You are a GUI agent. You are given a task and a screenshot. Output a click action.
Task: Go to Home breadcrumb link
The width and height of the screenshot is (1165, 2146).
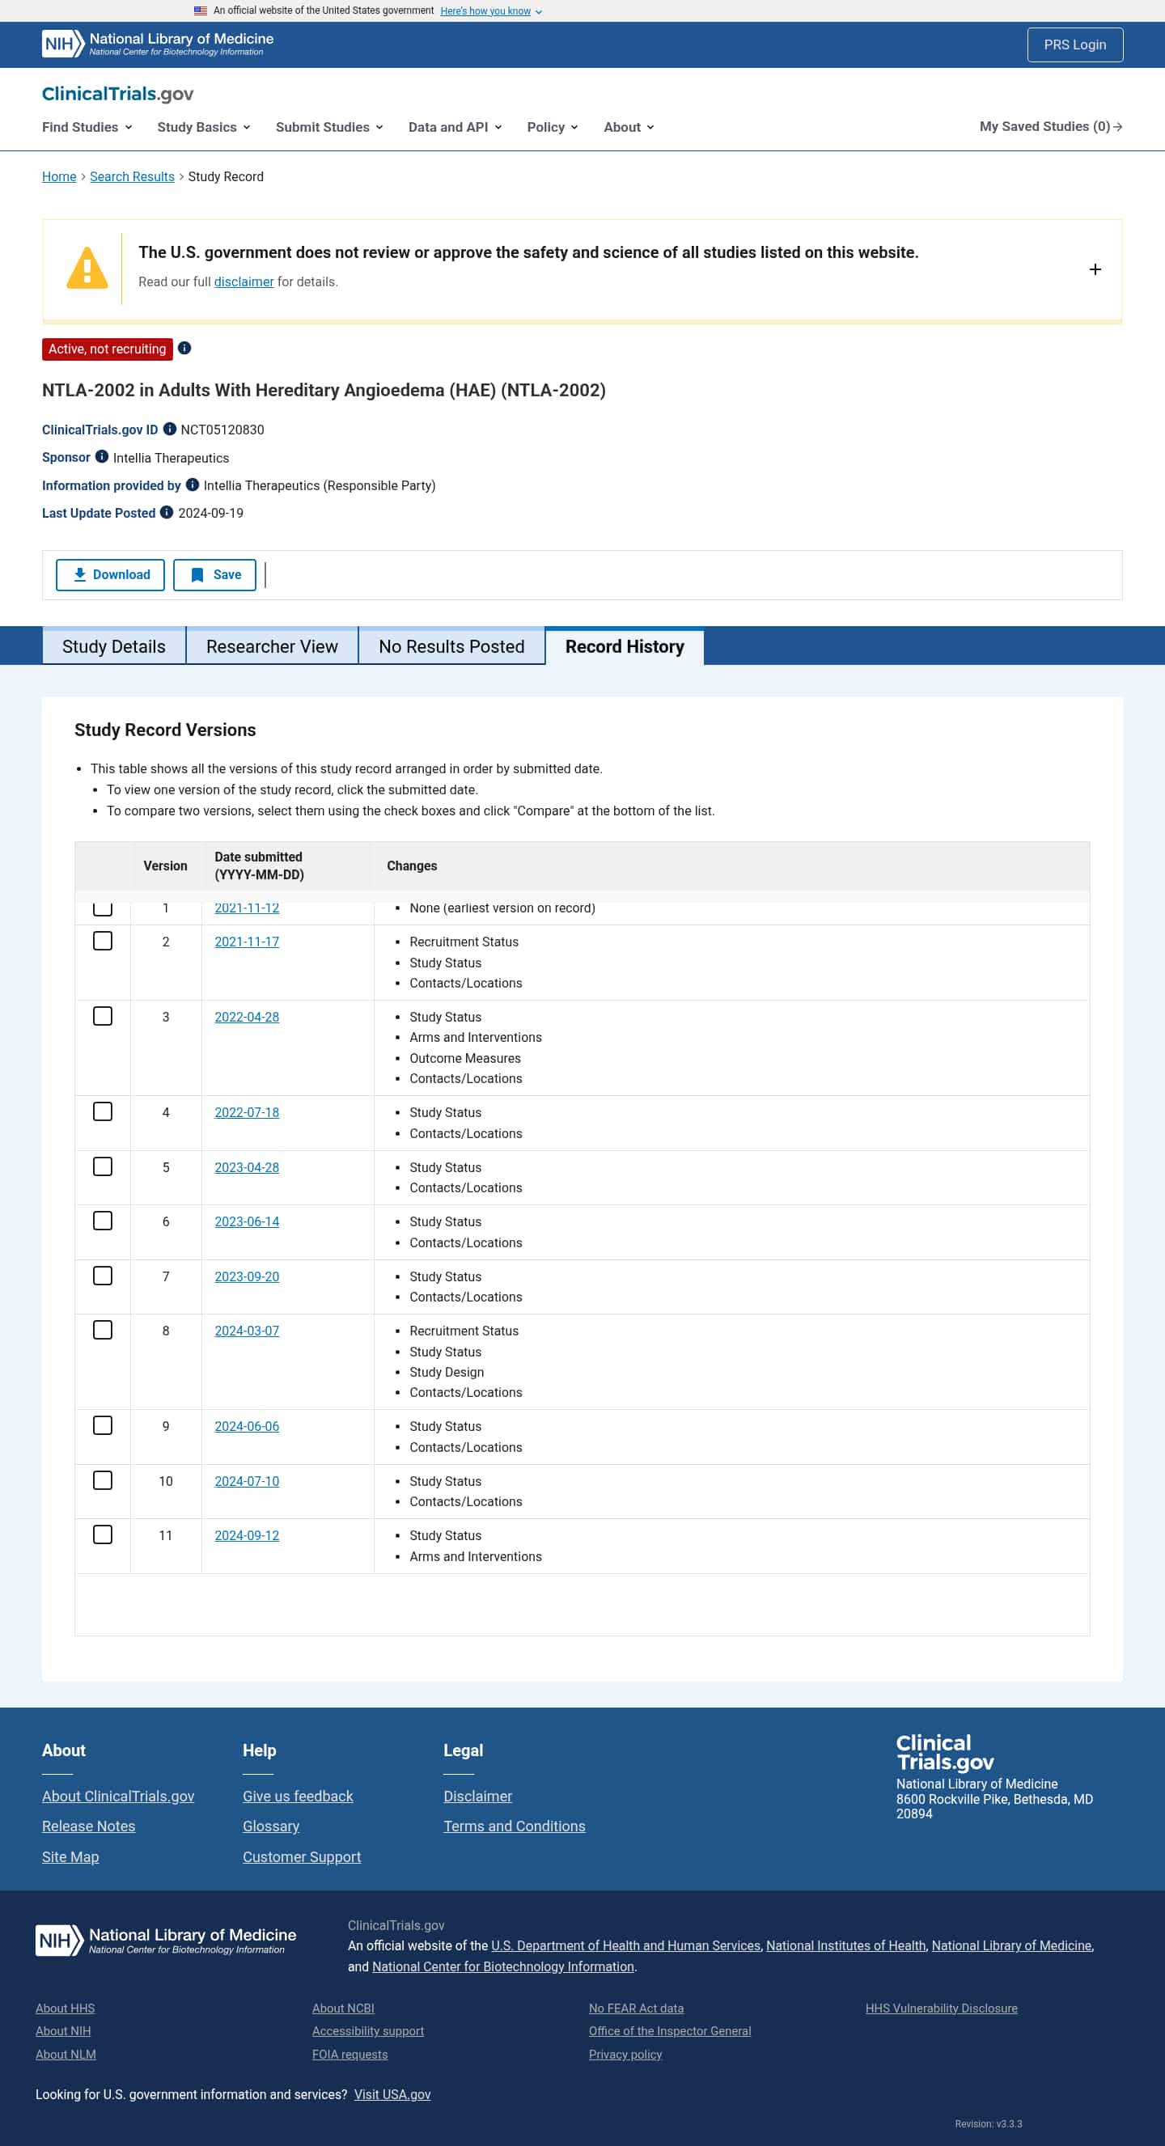point(59,176)
